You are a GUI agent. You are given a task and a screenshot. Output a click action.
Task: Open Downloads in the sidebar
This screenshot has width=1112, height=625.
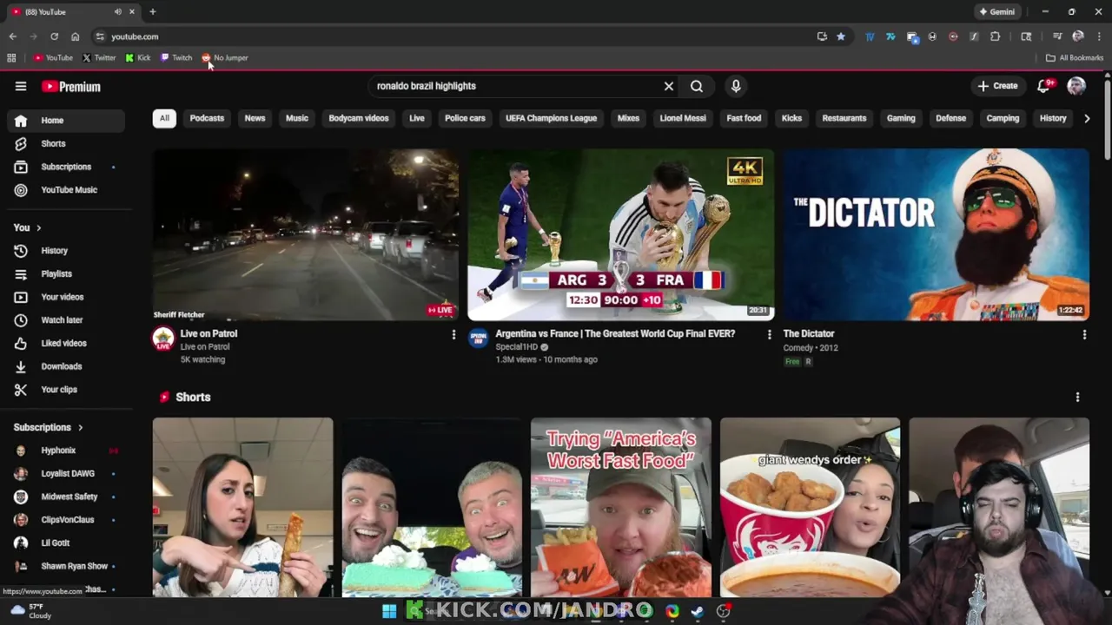(66, 366)
